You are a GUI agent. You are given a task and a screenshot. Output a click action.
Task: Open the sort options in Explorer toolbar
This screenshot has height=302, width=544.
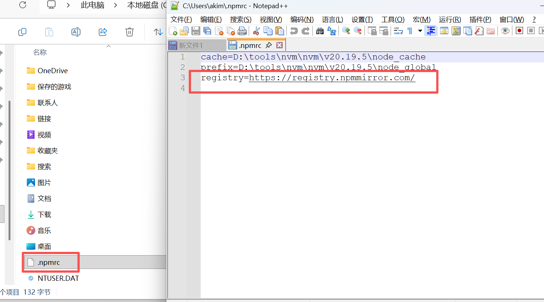click(x=158, y=32)
